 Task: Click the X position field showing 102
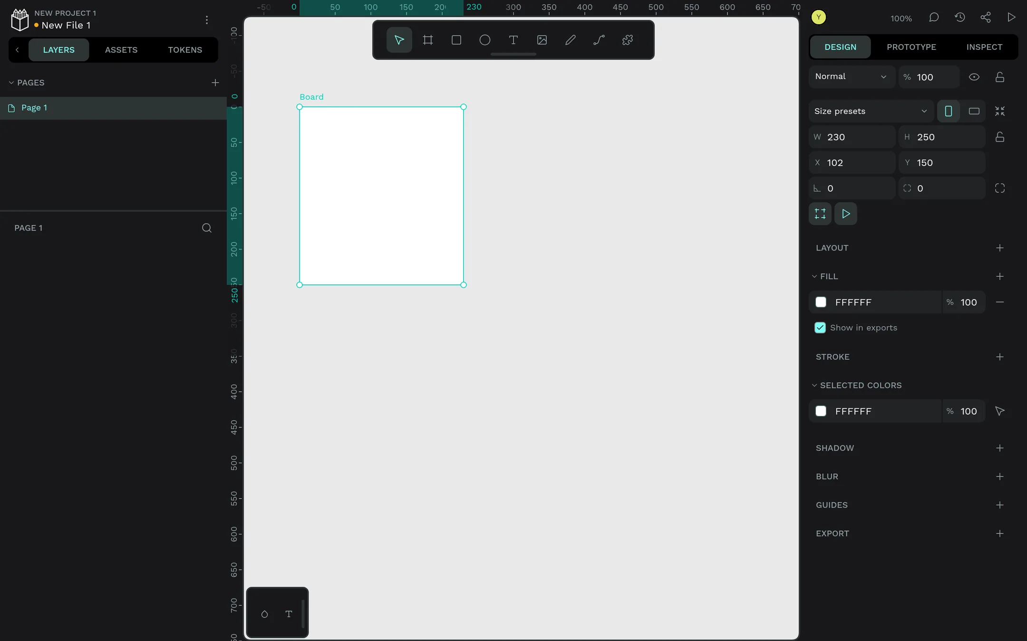coord(852,163)
